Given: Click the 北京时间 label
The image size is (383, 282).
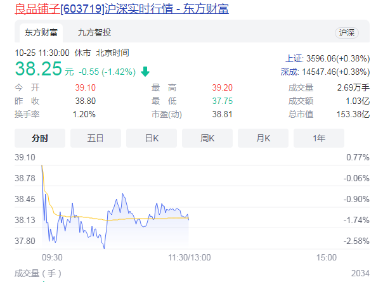Looking at the screenshot, I should coord(112,53).
